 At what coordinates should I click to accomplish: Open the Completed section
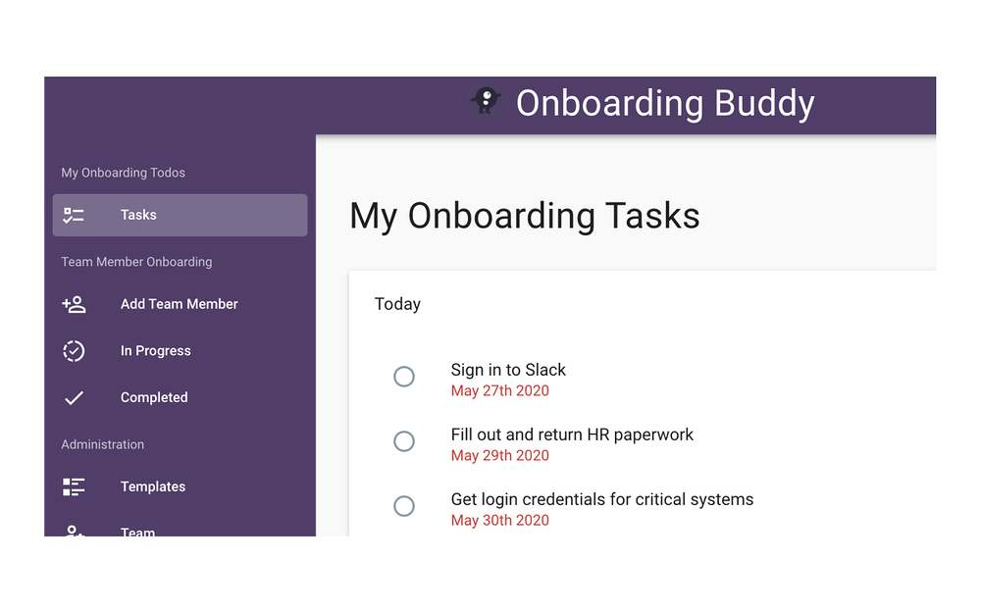tap(154, 397)
